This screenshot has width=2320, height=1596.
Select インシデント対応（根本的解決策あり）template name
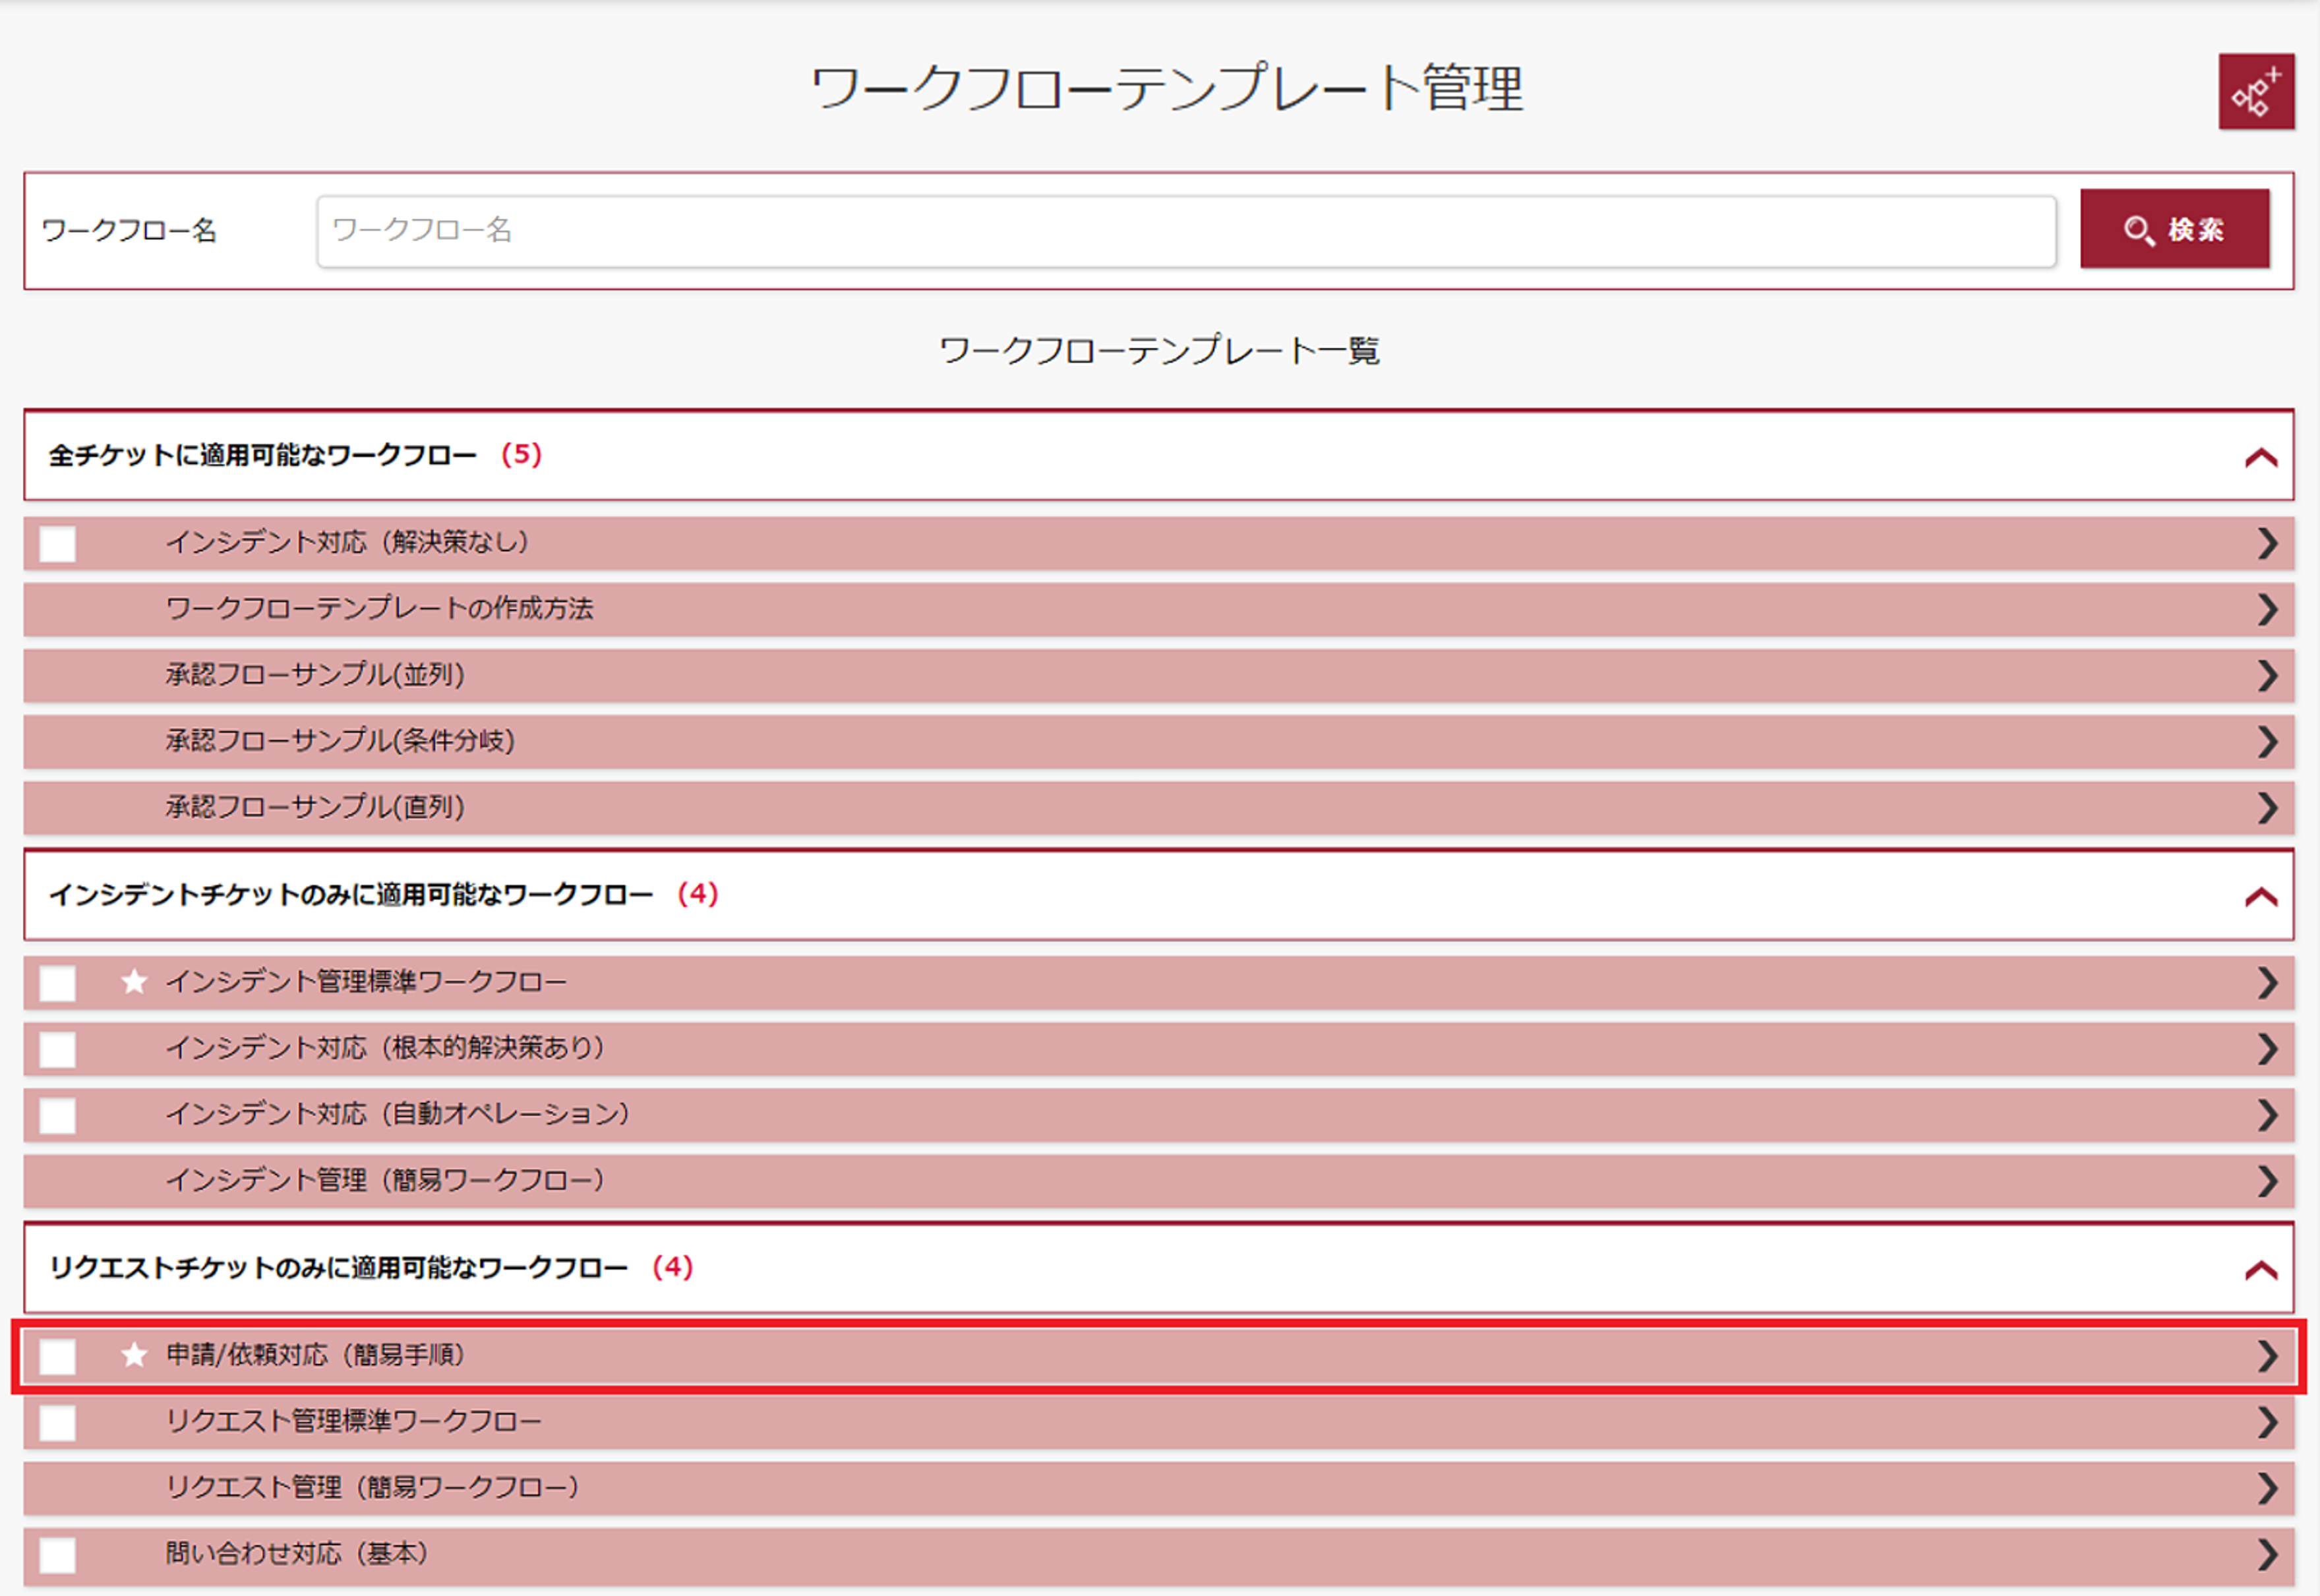385,1047
